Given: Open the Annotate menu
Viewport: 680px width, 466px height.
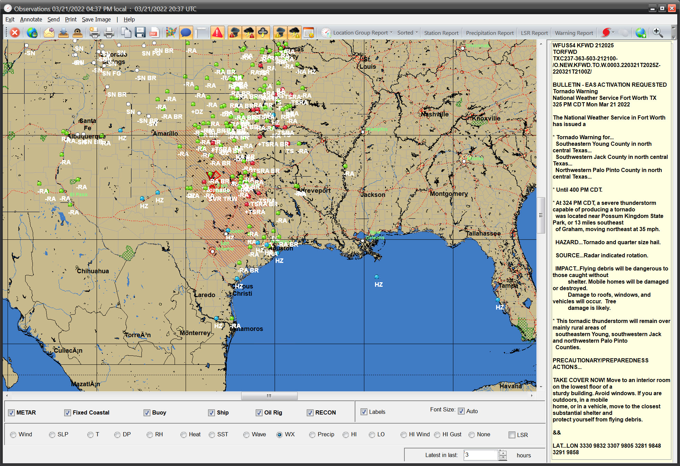Looking at the screenshot, I should [x=31, y=19].
